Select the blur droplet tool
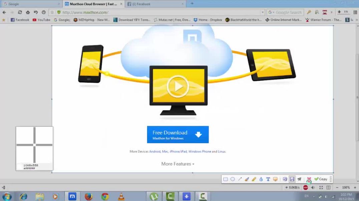This screenshot has width=359, height=201. pyautogui.click(x=261, y=179)
